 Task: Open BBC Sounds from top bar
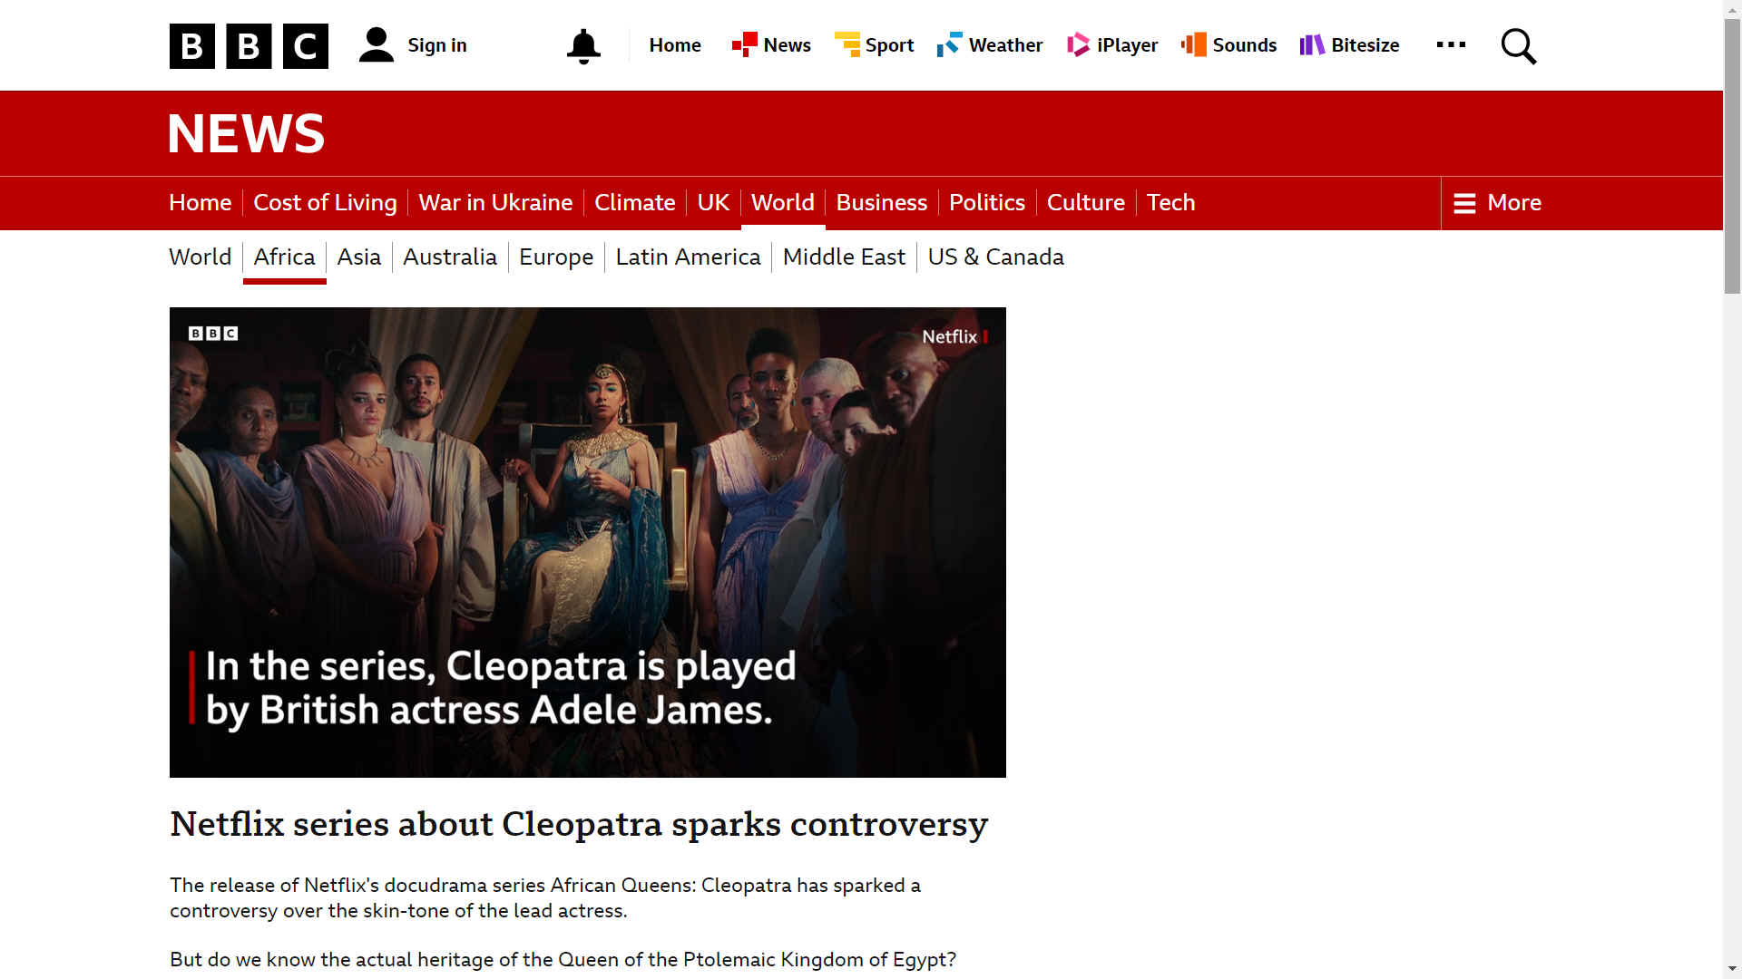point(1228,44)
